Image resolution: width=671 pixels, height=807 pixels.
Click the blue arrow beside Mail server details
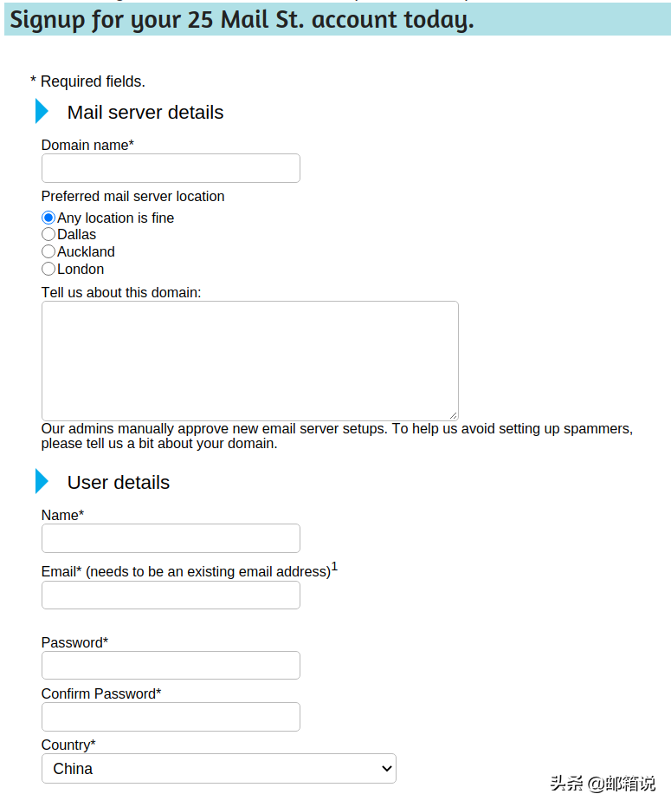pos(42,111)
